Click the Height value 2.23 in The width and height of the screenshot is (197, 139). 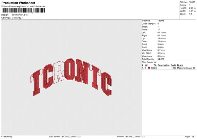(x=192, y=8)
